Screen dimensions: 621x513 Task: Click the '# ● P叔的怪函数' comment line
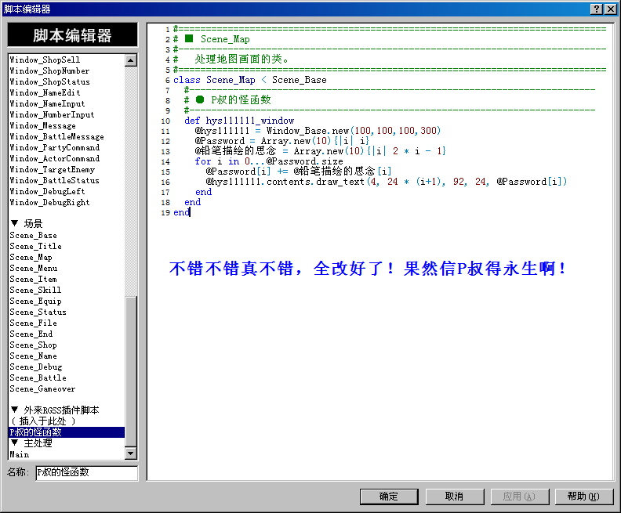(227, 100)
